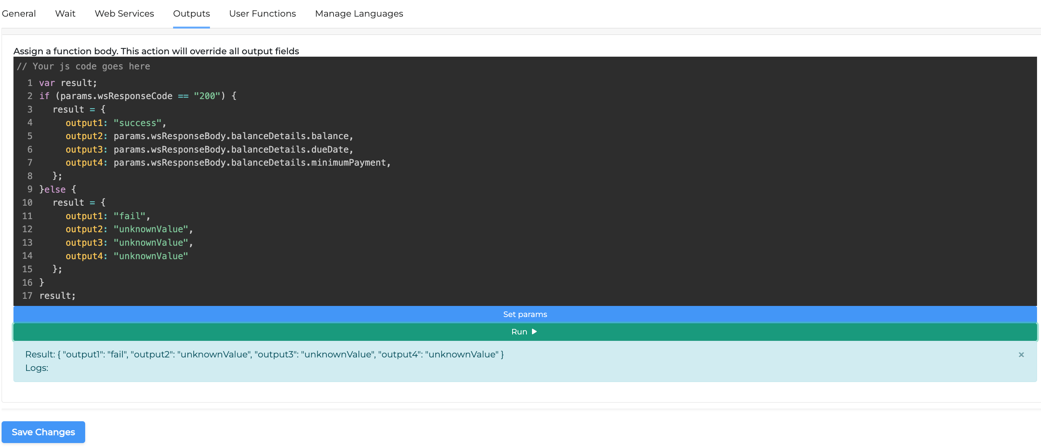The image size is (1041, 447).
Task: Click minimumPayment expression on line 7
Action: point(348,162)
